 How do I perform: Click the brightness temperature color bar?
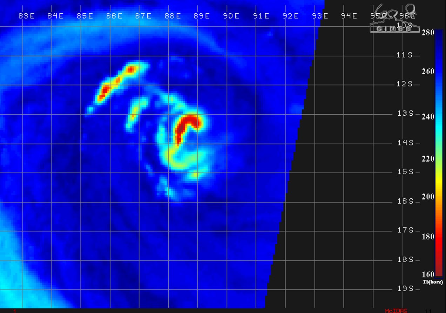click(x=439, y=153)
